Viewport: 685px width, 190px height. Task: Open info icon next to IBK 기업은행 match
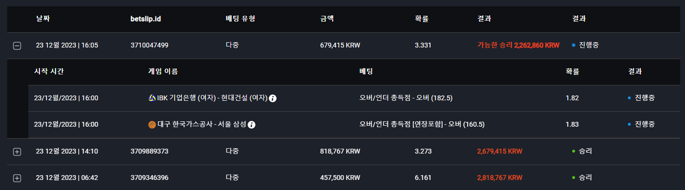pyautogui.click(x=273, y=98)
